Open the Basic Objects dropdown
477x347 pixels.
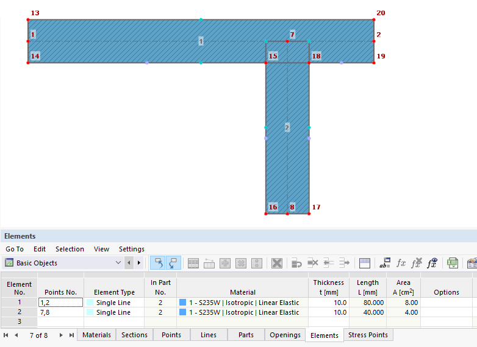(118, 262)
